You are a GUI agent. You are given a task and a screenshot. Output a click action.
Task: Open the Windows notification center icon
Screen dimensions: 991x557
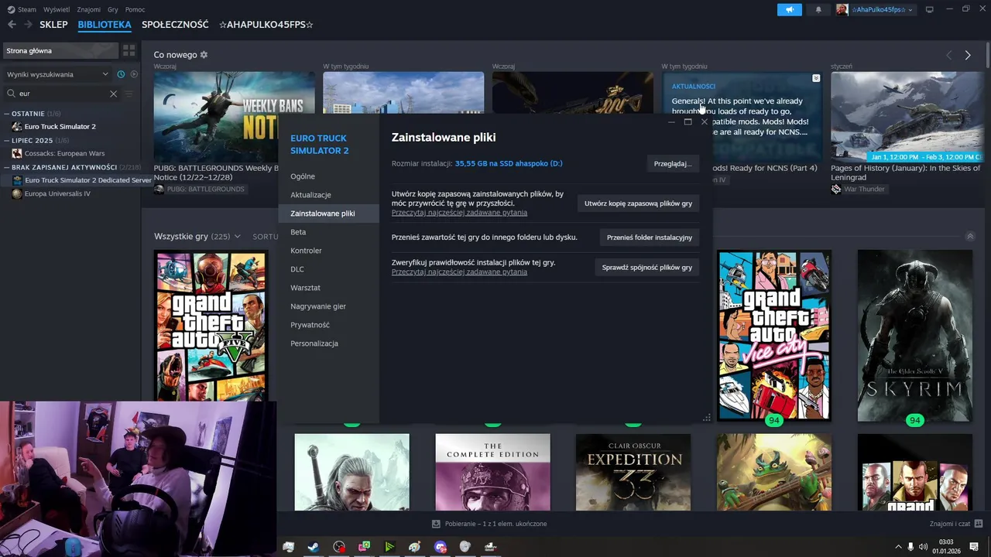[x=974, y=547]
